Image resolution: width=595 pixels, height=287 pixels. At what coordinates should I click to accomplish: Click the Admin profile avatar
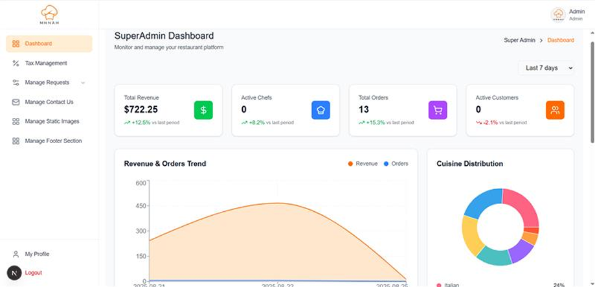click(x=557, y=14)
